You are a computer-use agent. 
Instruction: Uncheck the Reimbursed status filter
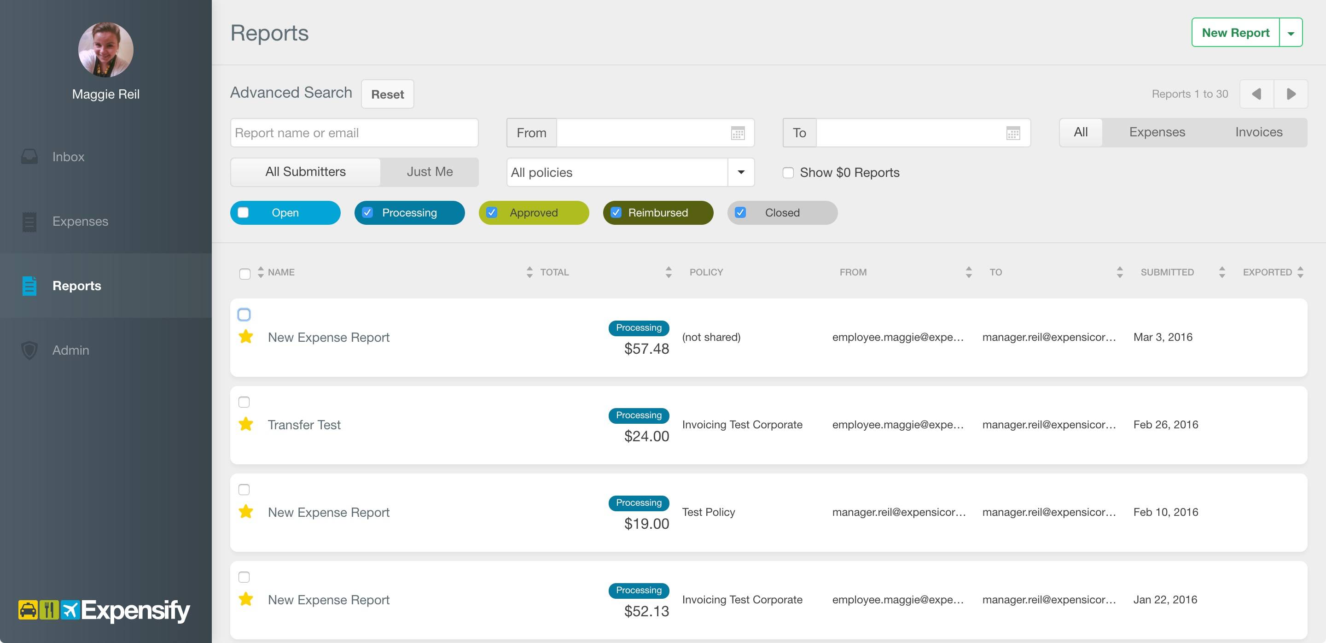616,213
